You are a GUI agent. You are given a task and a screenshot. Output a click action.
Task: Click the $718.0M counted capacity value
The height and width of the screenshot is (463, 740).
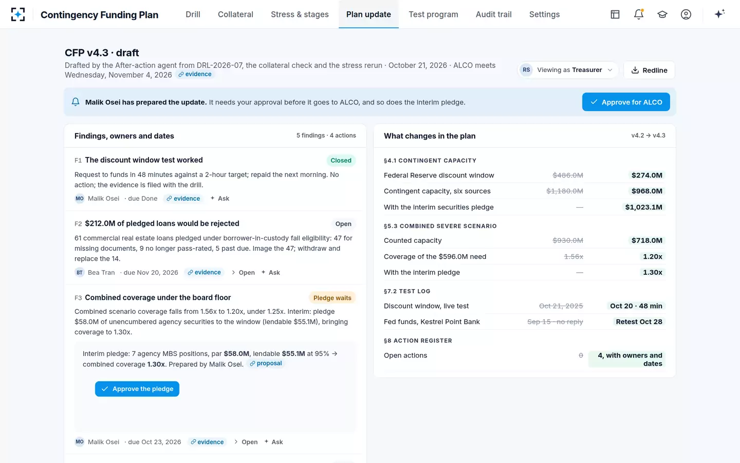click(646, 241)
